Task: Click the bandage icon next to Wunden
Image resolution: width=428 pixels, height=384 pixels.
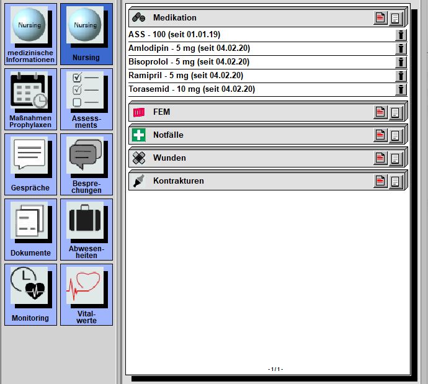Action: [139, 158]
